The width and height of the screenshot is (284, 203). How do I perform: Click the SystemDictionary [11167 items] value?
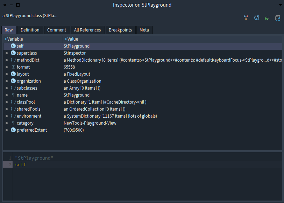coord(110,116)
